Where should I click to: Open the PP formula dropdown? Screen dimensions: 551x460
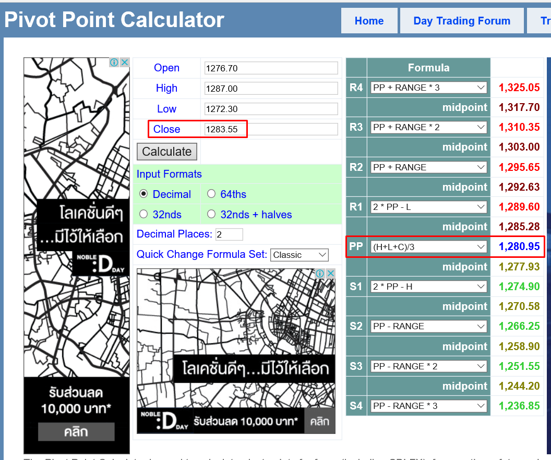pos(429,247)
